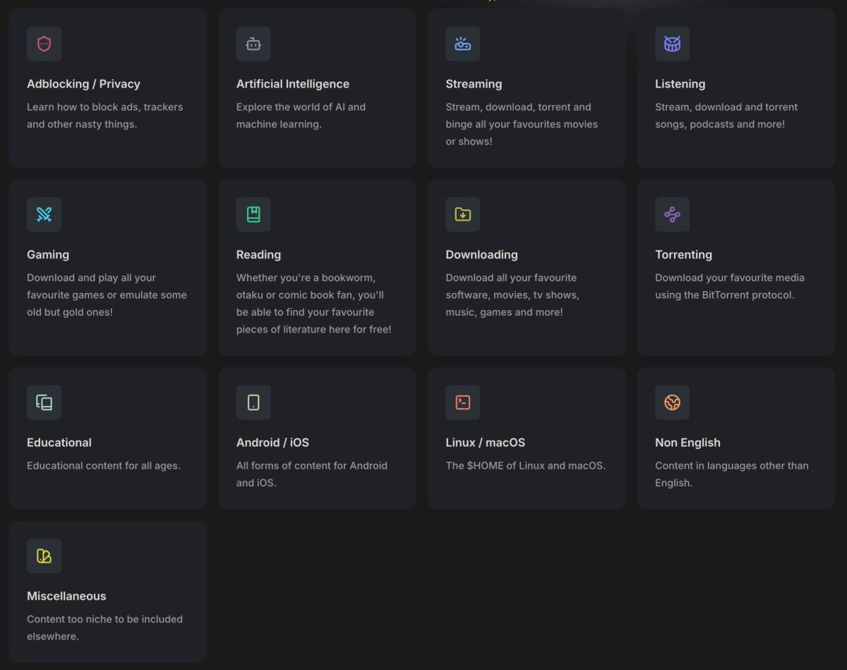Click the Gaming card description text
This screenshot has height=670, width=847.
click(107, 295)
